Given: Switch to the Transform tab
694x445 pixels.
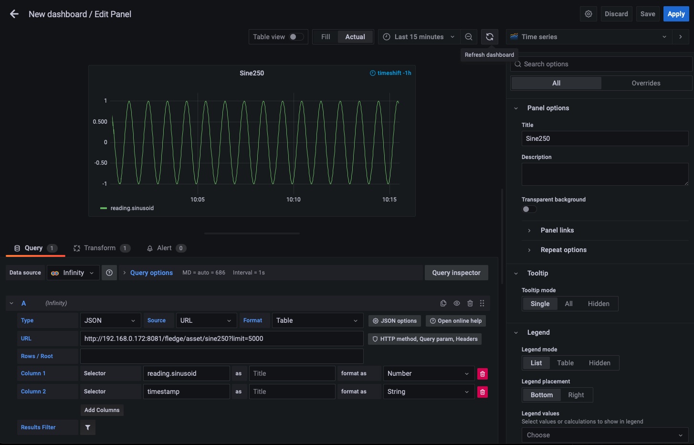Looking at the screenshot, I should tap(100, 248).
